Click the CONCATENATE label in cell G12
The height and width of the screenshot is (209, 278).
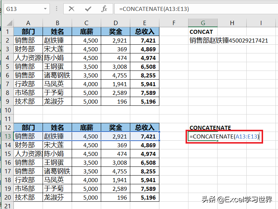210,128
